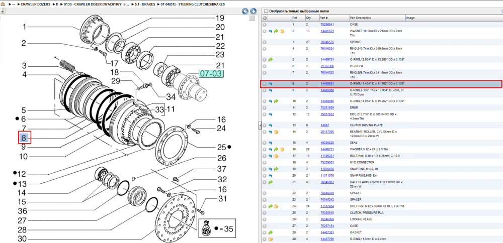The height and width of the screenshot is (243, 503).
Task: Click blue arrow for part 14469880
Action: coord(270,90)
